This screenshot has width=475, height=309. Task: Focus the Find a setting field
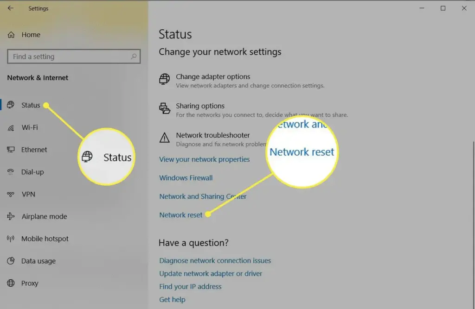click(74, 57)
